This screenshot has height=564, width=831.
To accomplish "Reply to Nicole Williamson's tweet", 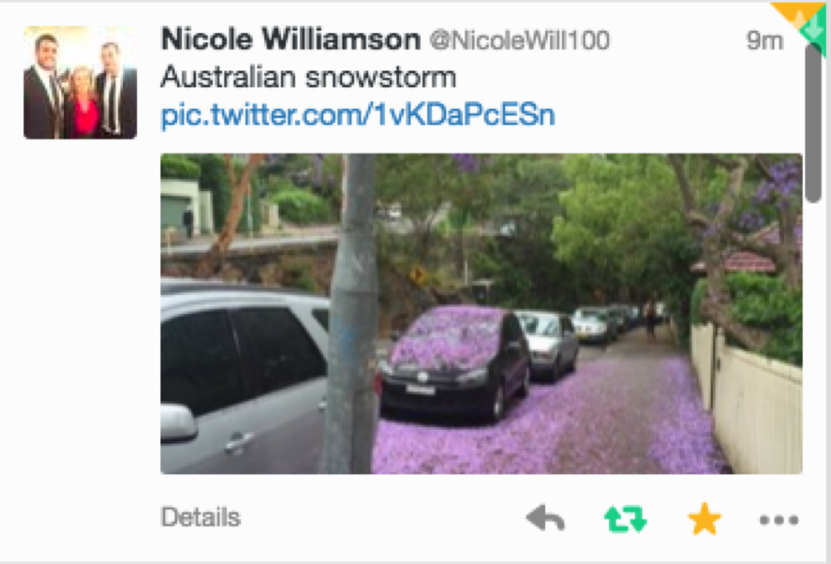I will tap(545, 518).
